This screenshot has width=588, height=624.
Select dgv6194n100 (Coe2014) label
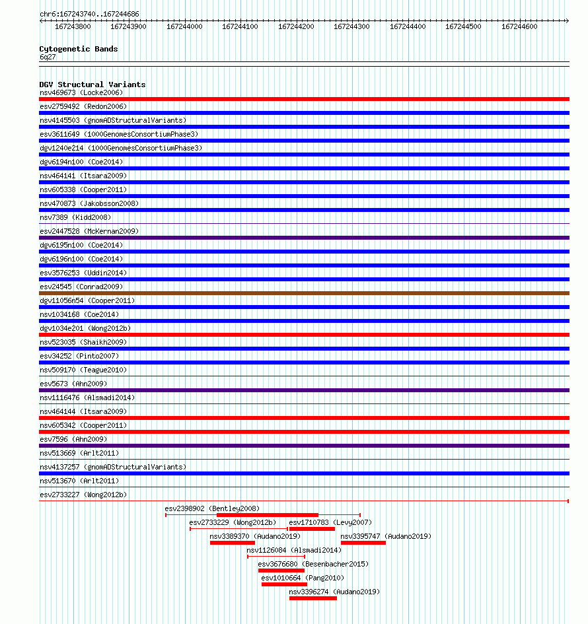81,162
